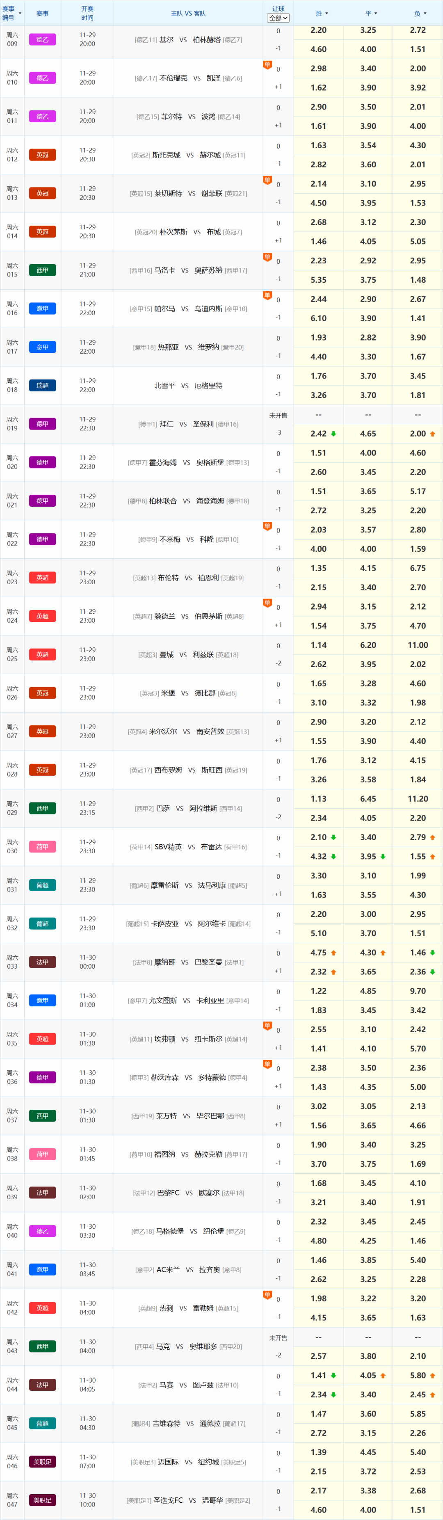Select draw odds 3.54 for 斯托克城 vs 赫尔城

368,145
